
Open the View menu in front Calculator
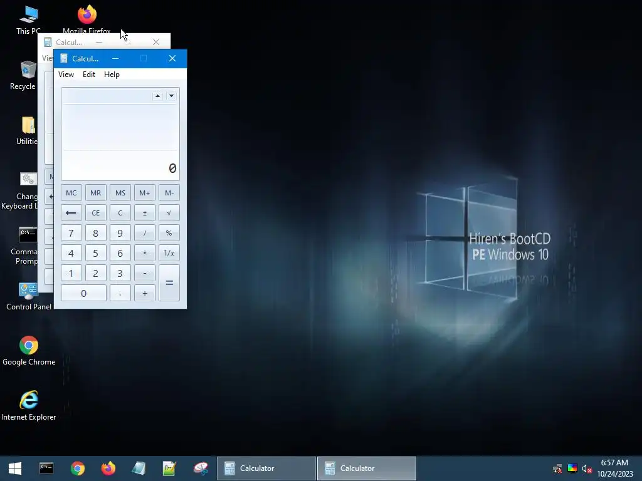pyautogui.click(x=66, y=75)
